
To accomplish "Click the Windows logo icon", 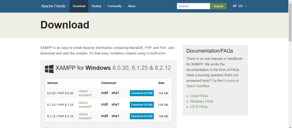I will (49, 69).
